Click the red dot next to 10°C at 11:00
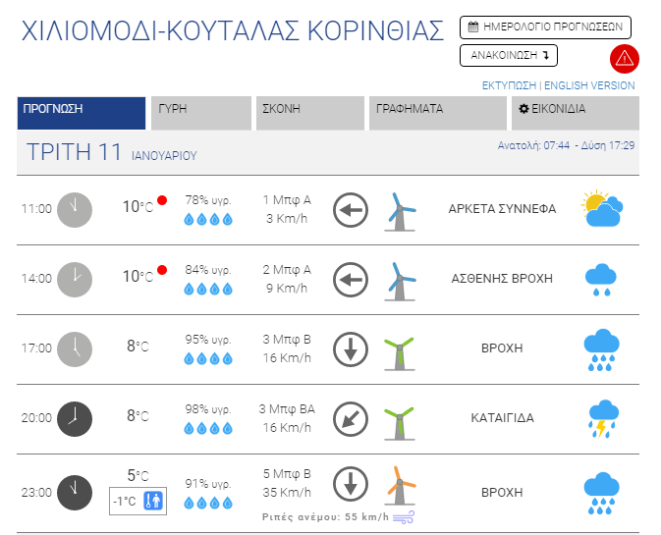This screenshot has width=661, height=535. click(x=162, y=201)
